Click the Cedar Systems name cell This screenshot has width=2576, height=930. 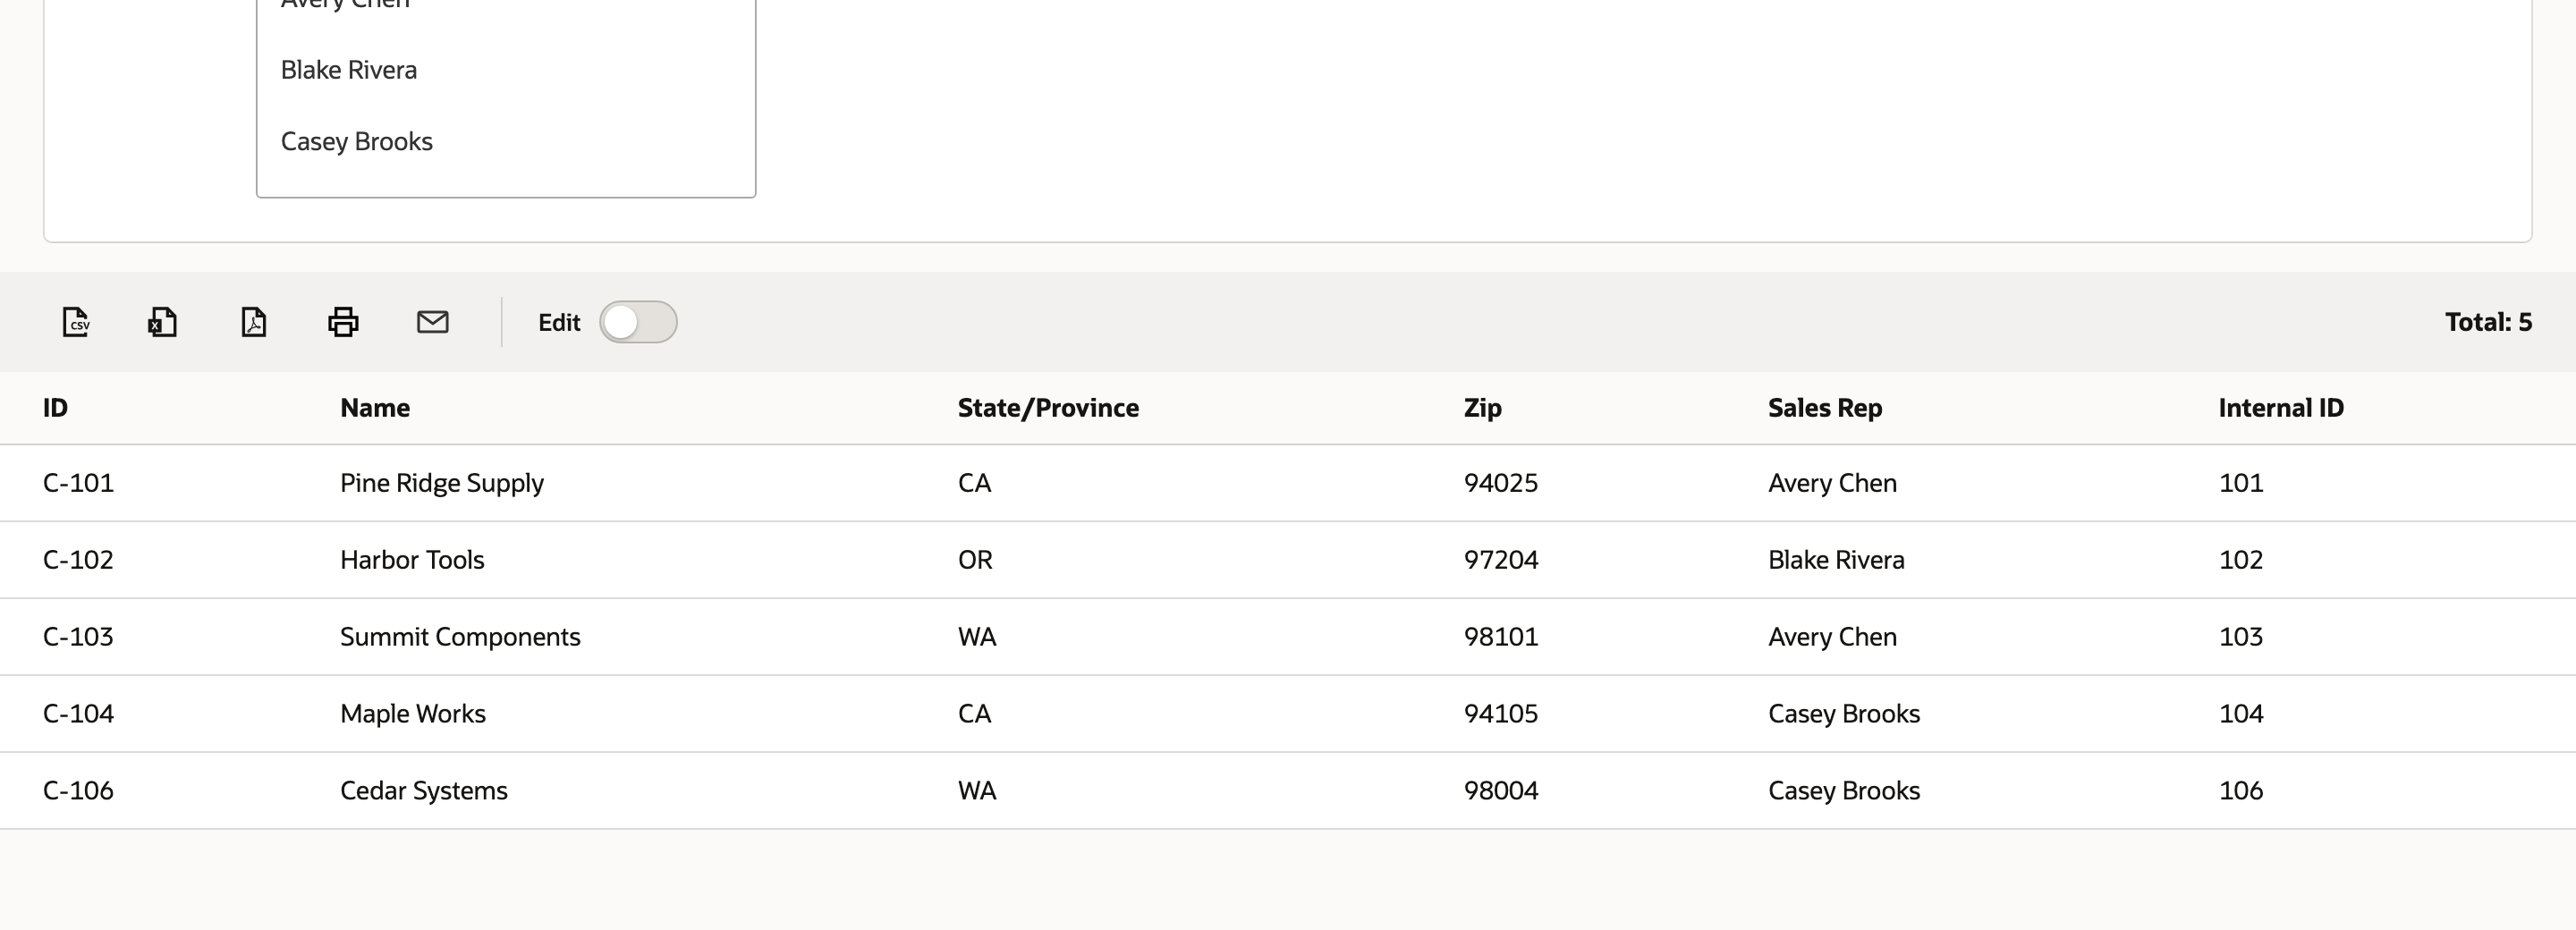click(424, 791)
